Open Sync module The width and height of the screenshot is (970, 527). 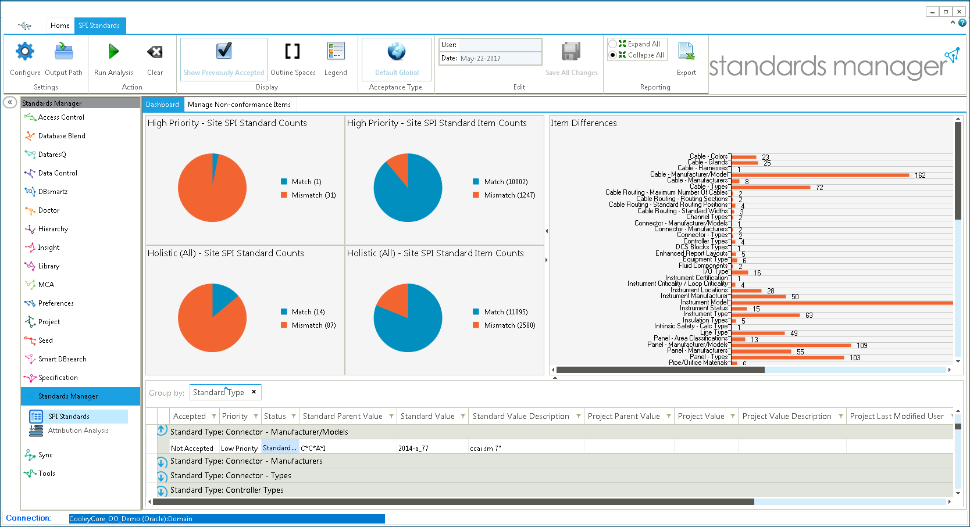[45, 455]
